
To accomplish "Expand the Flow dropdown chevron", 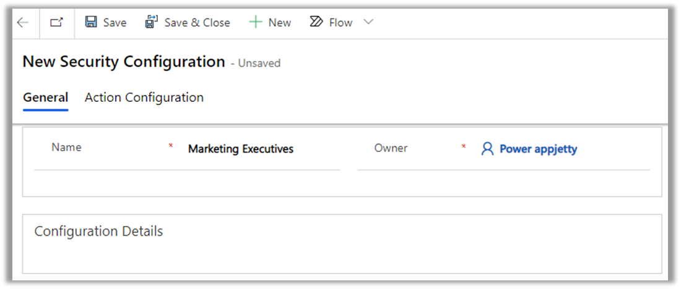I will point(368,22).
